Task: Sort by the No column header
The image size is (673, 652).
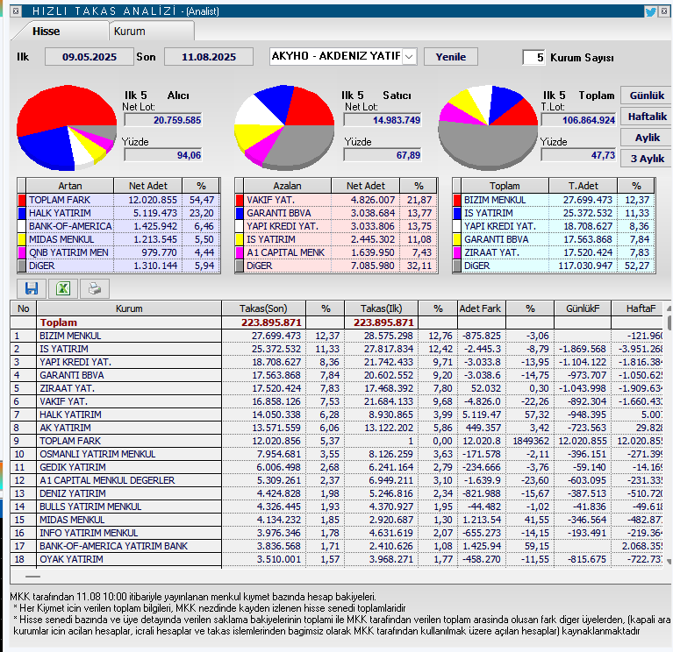Action: coord(23,308)
